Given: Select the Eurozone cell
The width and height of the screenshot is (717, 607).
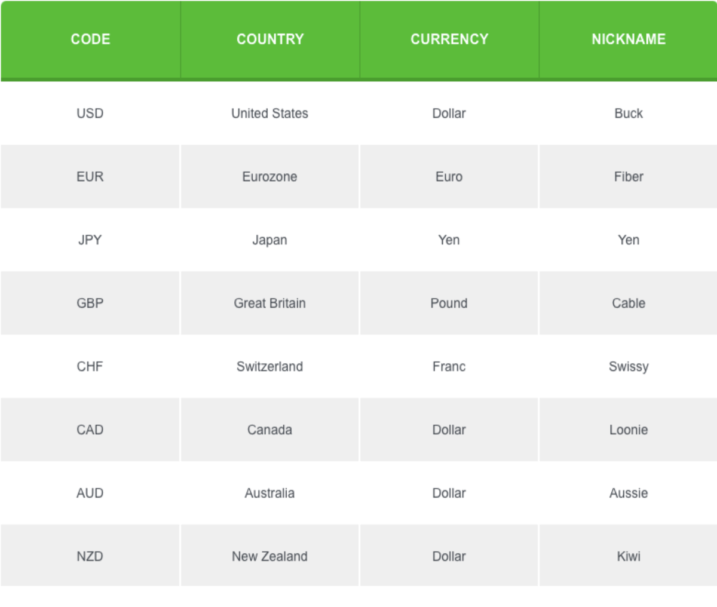Looking at the screenshot, I should 270,177.
